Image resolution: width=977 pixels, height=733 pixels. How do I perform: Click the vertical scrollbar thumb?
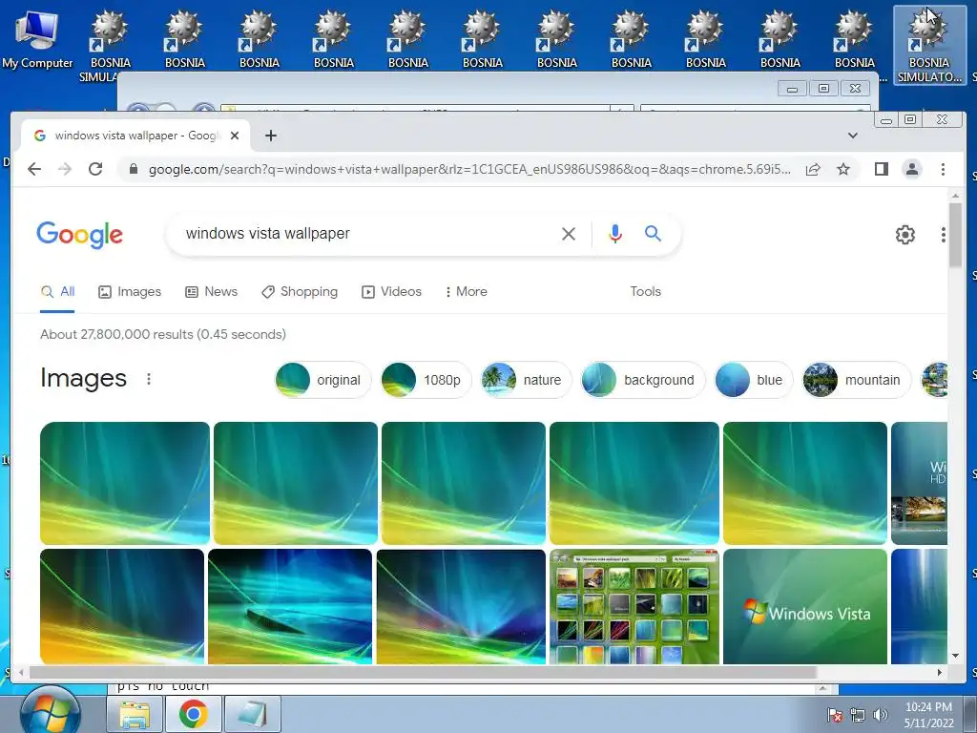coord(955,235)
